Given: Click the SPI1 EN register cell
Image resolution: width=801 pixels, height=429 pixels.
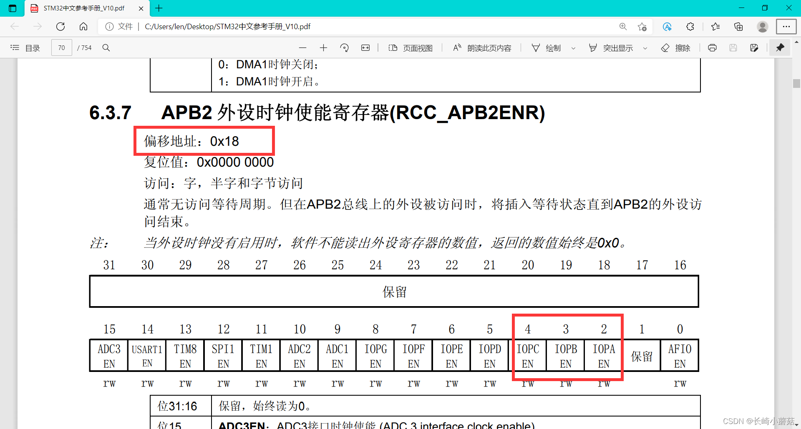Looking at the screenshot, I should click(223, 356).
